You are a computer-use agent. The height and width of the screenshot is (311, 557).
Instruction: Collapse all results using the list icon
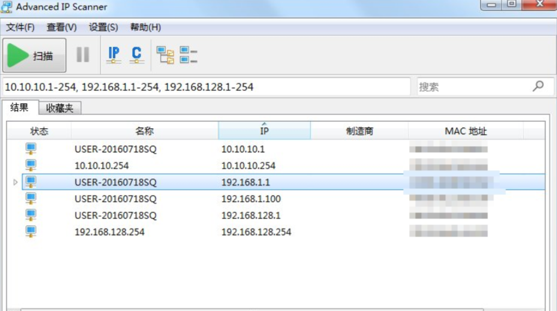point(188,55)
